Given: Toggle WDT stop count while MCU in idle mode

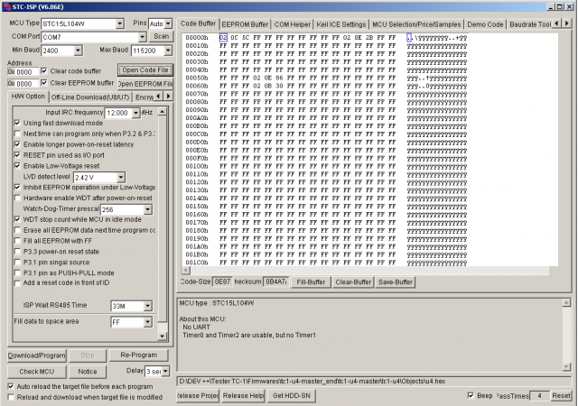Looking at the screenshot, I should coord(17,219).
